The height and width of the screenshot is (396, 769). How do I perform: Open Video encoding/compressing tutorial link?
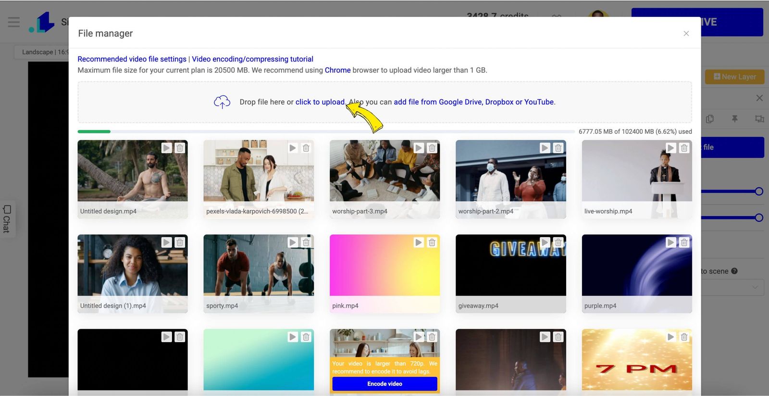click(252, 59)
